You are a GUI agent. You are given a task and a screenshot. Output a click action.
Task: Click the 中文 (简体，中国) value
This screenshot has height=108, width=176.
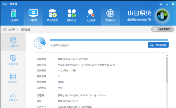(67, 70)
